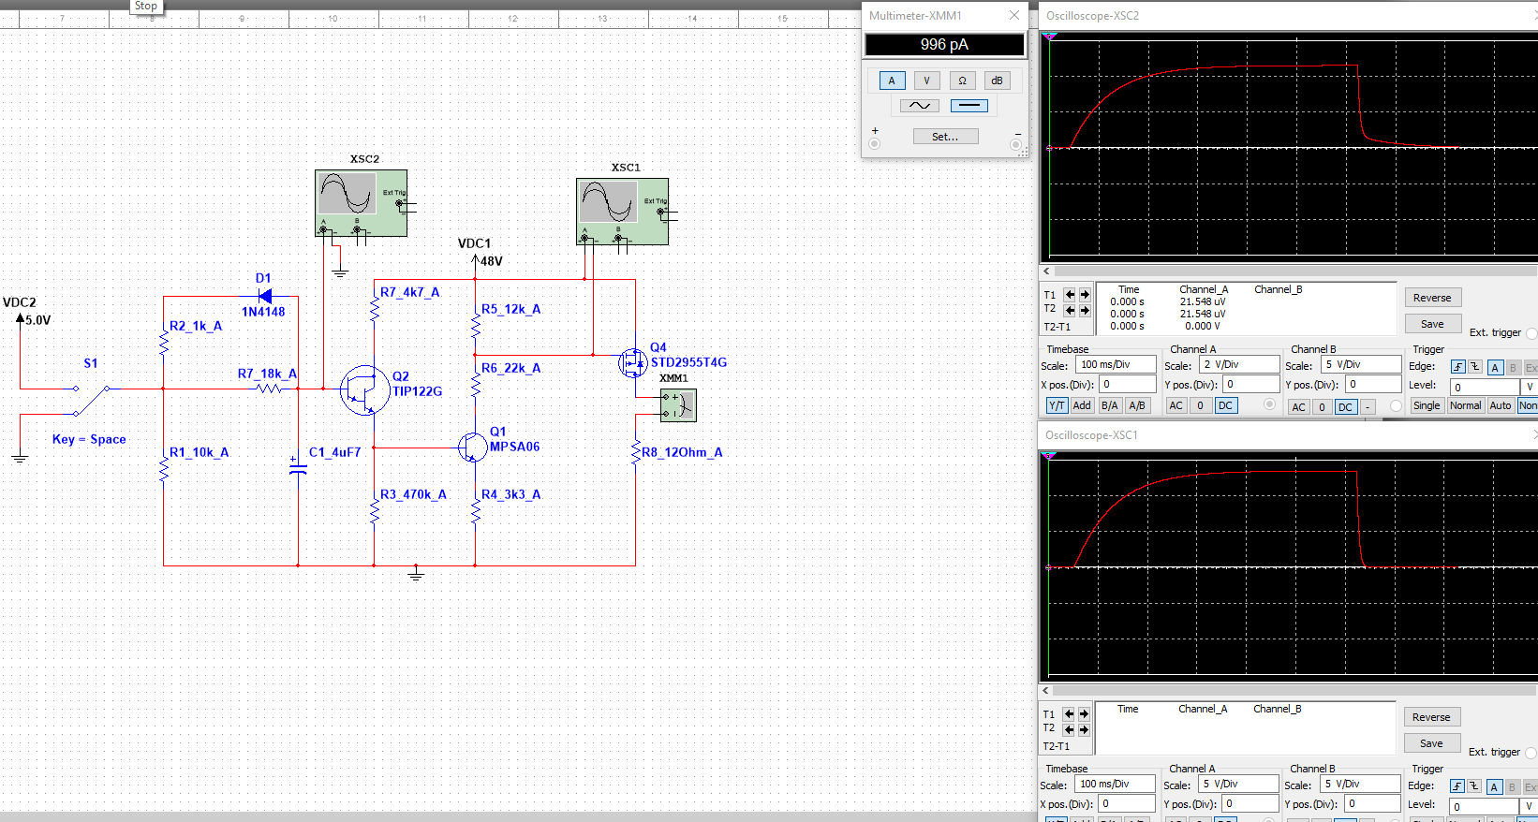Click XMM1 multimeter symbol in circuit
This screenshot has height=822, width=1538.
click(678, 405)
